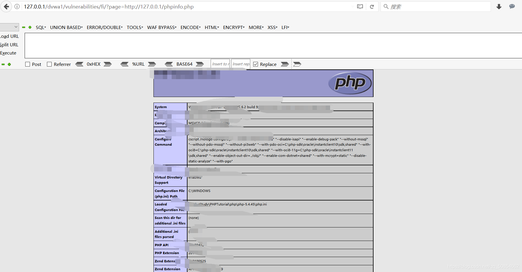Encode with right arrow after %URL

pyautogui.click(x=152, y=64)
